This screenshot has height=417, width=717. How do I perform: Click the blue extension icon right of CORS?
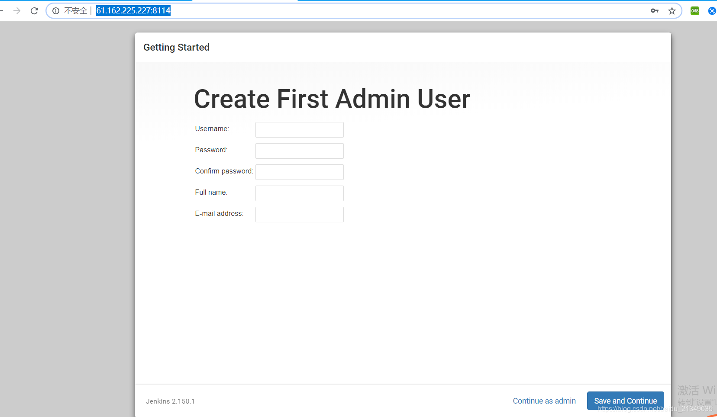pos(712,11)
